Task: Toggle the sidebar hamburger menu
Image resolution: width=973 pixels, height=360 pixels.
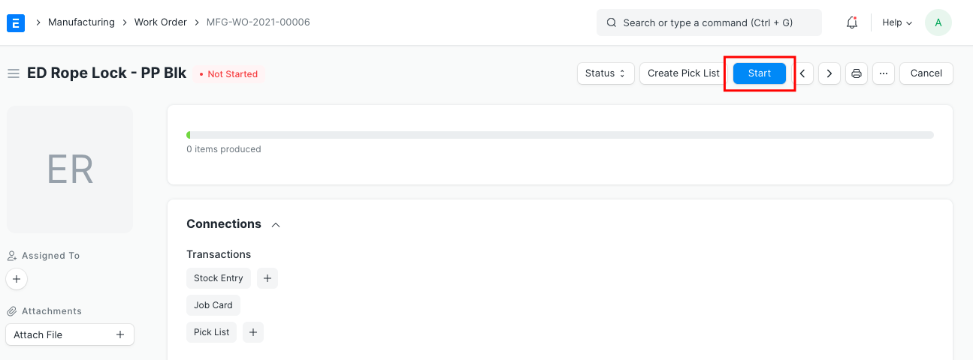Action: pos(14,73)
